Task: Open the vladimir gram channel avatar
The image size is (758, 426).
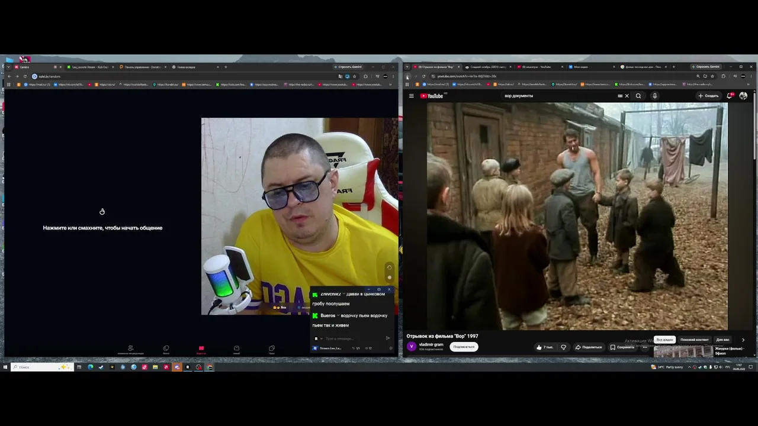Action: pyautogui.click(x=412, y=347)
